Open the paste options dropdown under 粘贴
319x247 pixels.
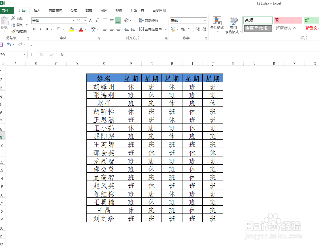pyautogui.click(x=5, y=32)
